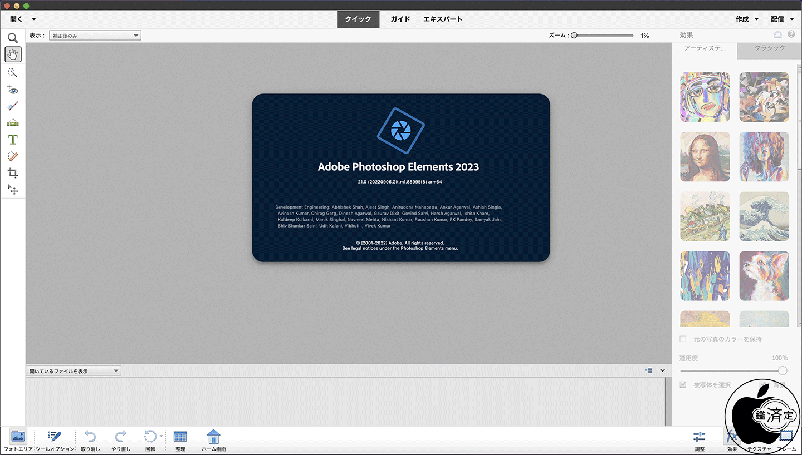Apply the dog portrait effect
This screenshot has height=455, width=802.
(764, 276)
